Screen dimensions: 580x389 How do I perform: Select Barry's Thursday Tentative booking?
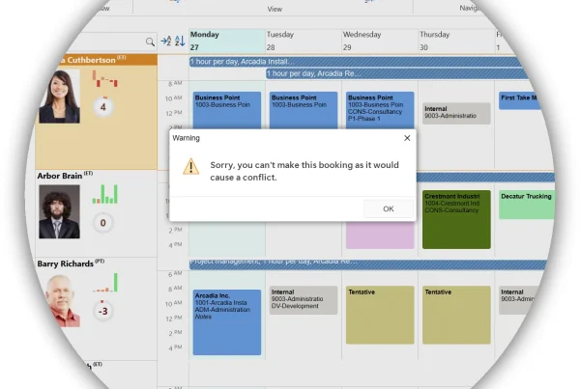(x=456, y=315)
